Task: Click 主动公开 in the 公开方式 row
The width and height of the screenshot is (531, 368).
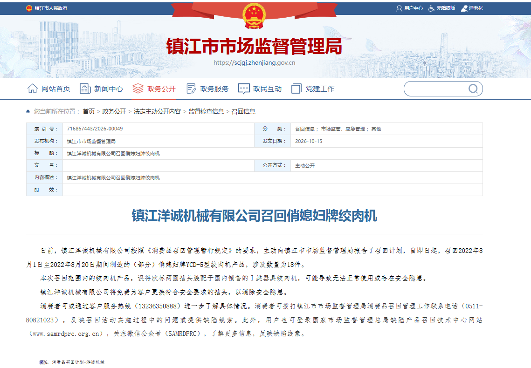Action: 305,166
